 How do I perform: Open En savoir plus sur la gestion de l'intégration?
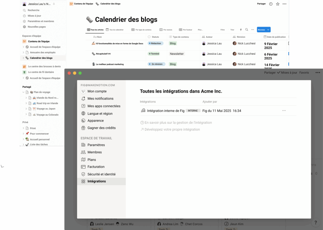pos(176,123)
